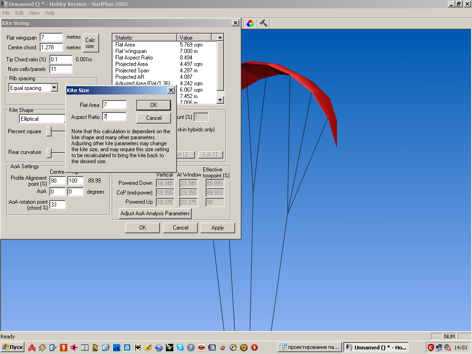Open Skype from the quick launch bar
The width and height of the screenshot is (472, 354).
coord(180,347)
